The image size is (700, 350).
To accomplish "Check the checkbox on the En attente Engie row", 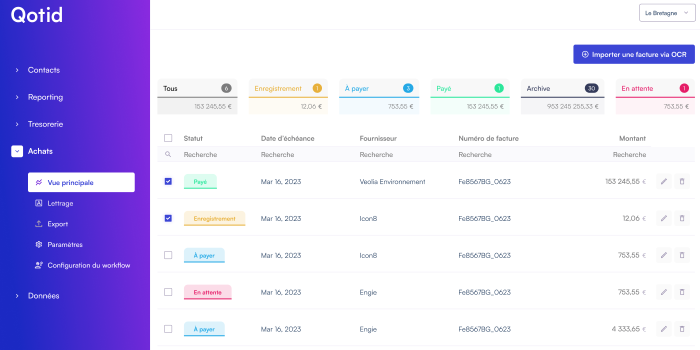I will coord(168,292).
